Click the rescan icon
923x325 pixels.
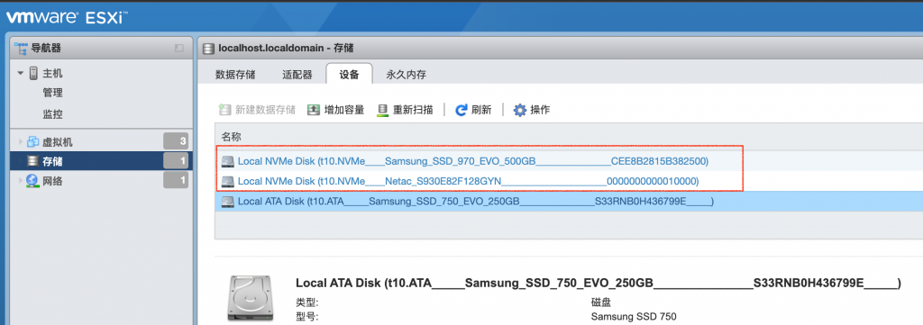coord(382,110)
